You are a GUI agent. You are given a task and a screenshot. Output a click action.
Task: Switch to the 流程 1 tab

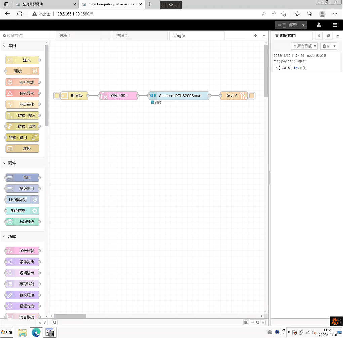[x=80, y=36]
